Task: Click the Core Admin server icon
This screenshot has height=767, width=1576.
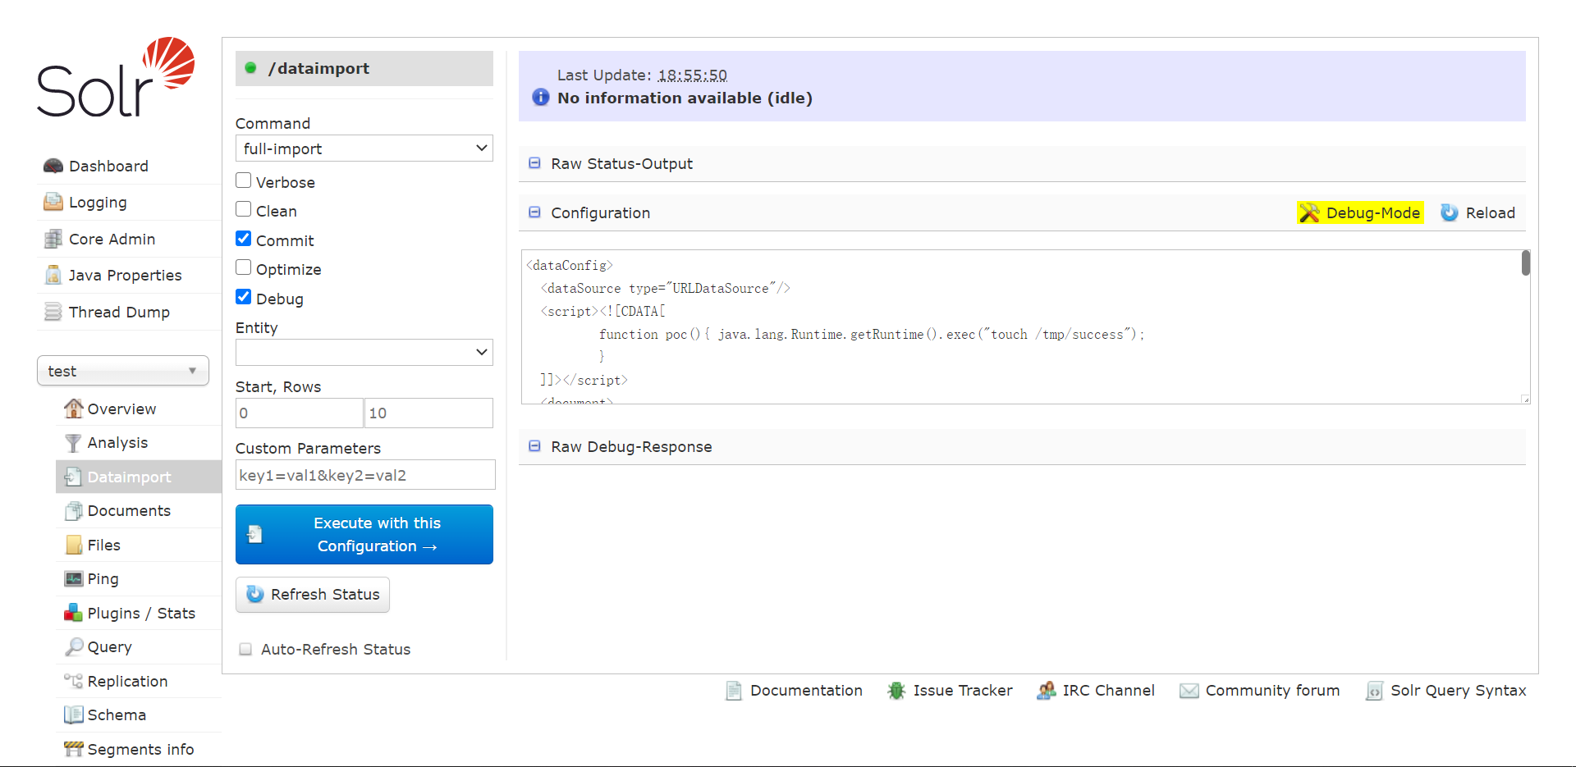Action: (53, 239)
